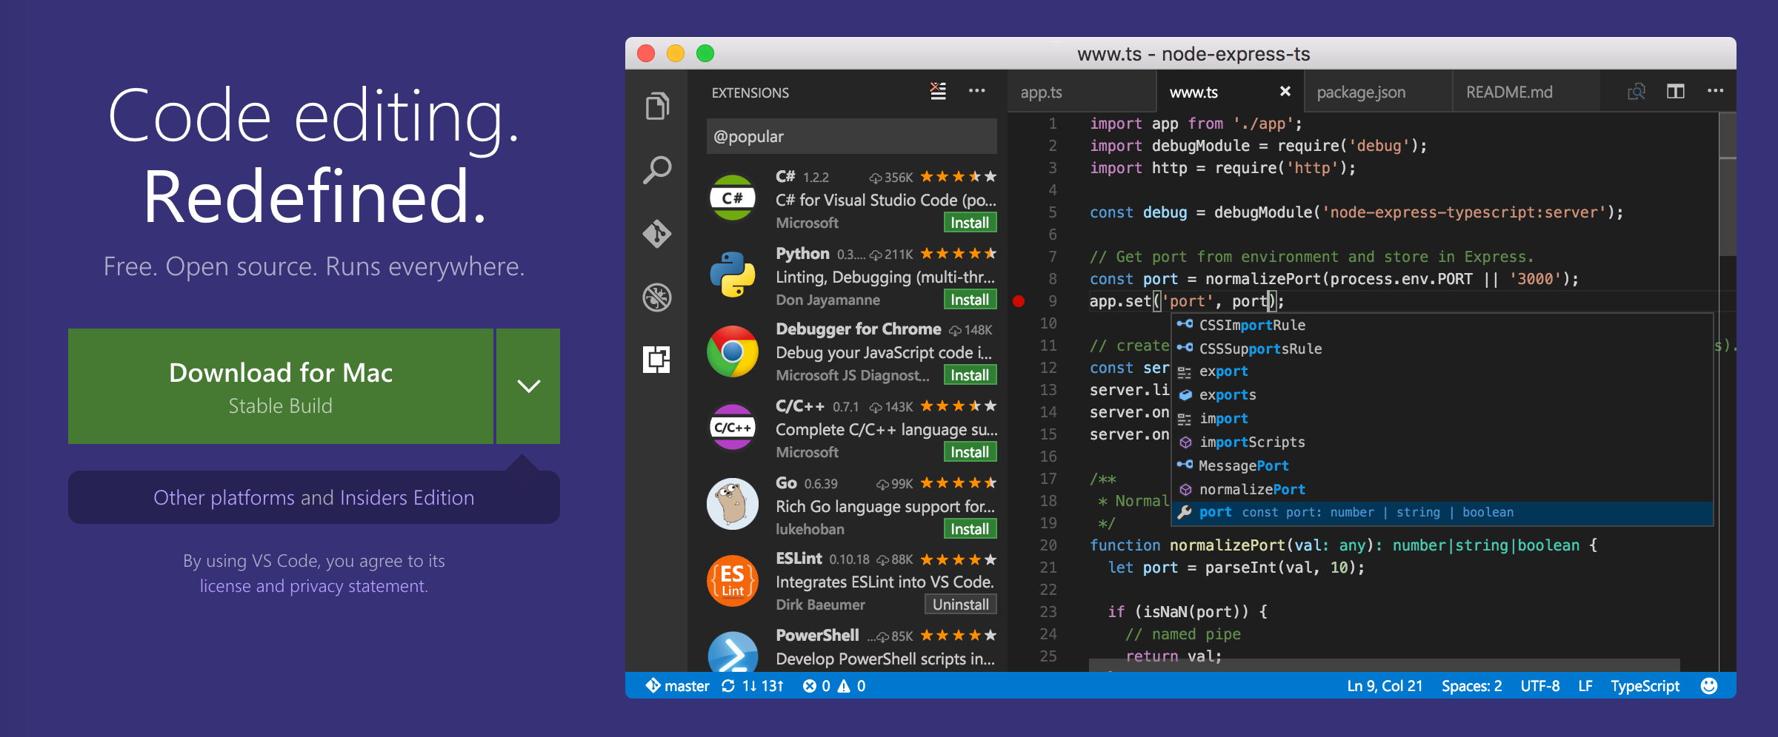
Task: Uninstall the ESLint extension
Action: tap(961, 605)
